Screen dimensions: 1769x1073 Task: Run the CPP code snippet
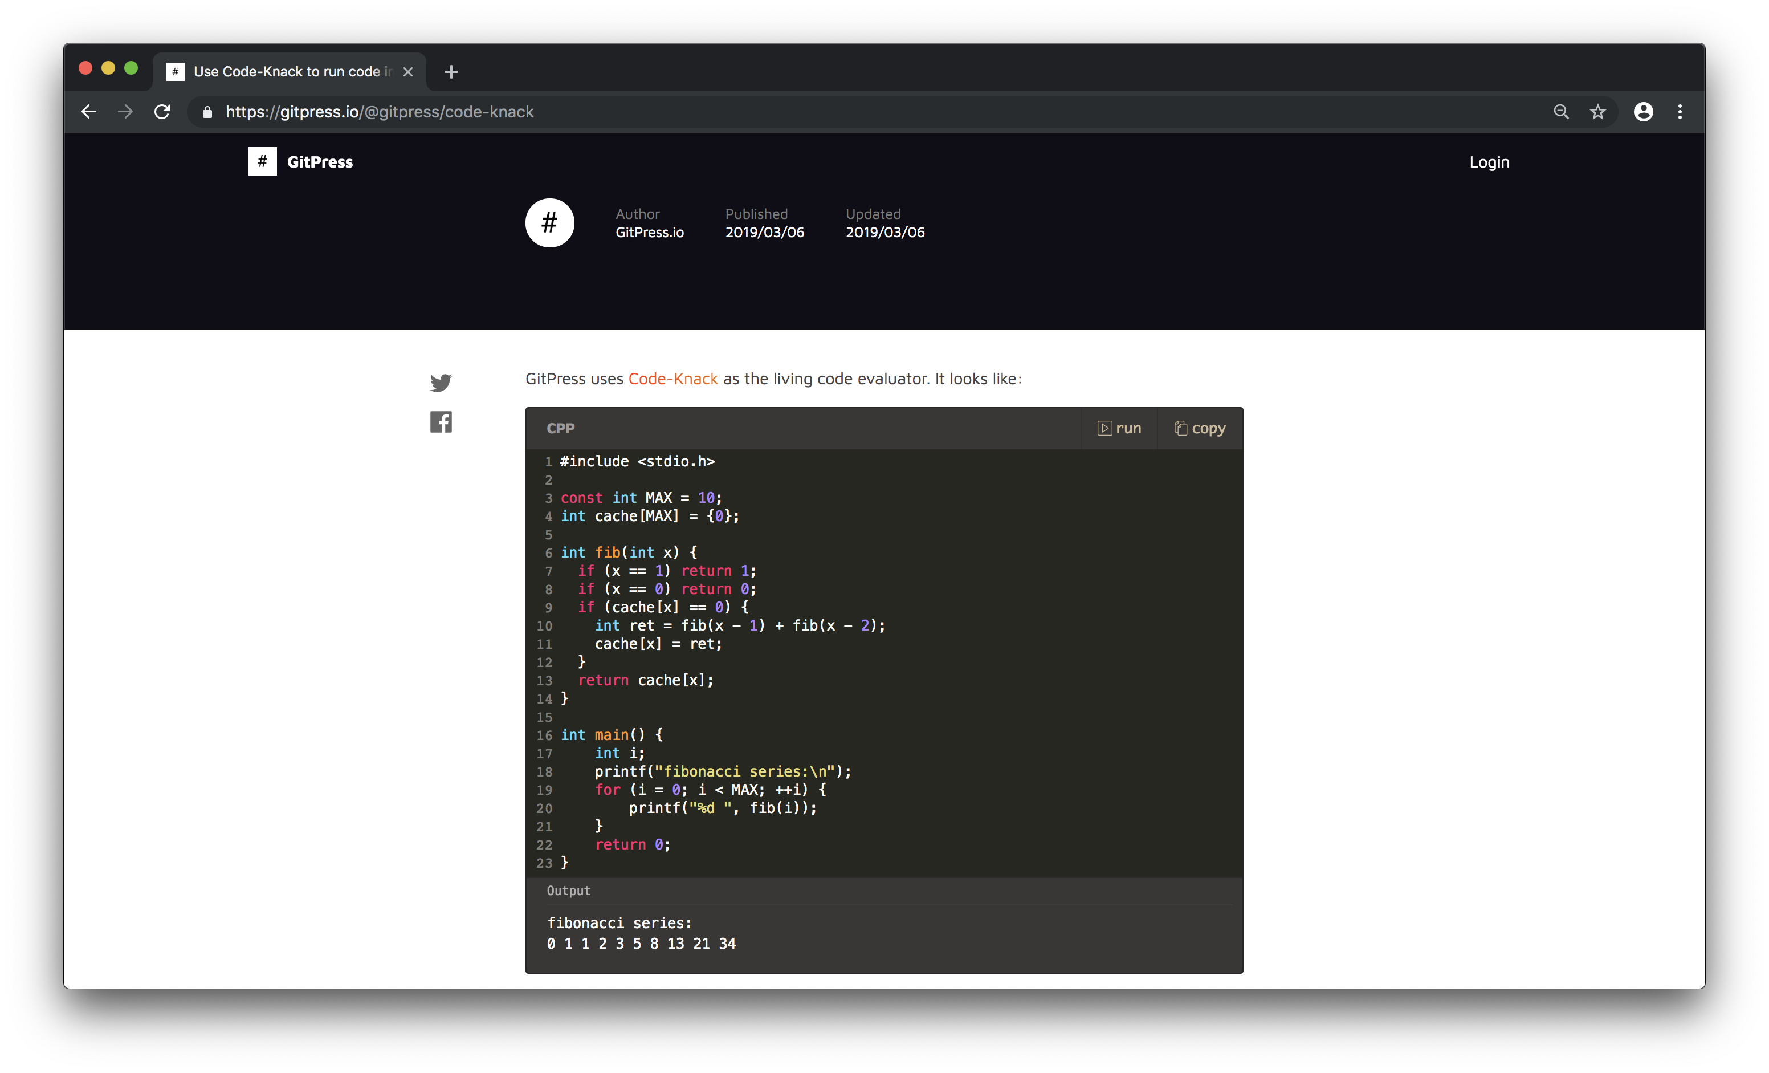1119,428
